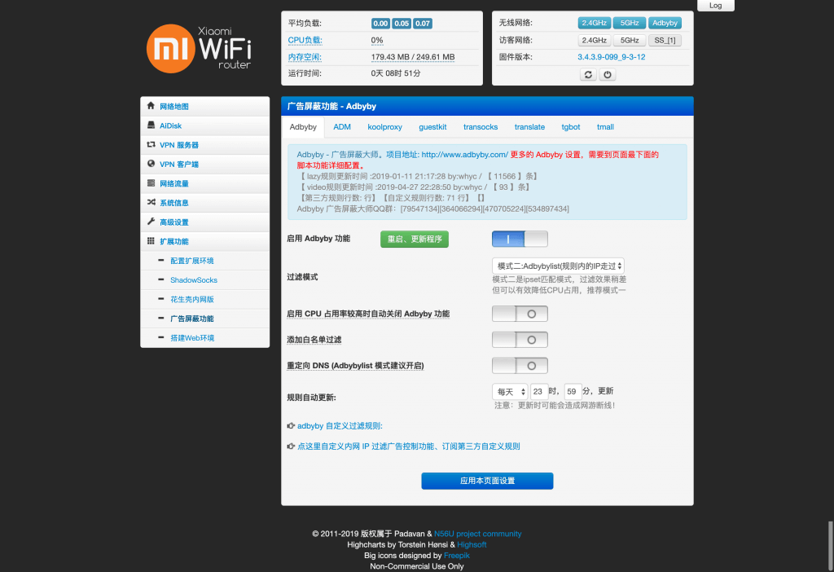Screen dimensions: 834x572
Task: Click the update hour input field
Action: pos(540,391)
